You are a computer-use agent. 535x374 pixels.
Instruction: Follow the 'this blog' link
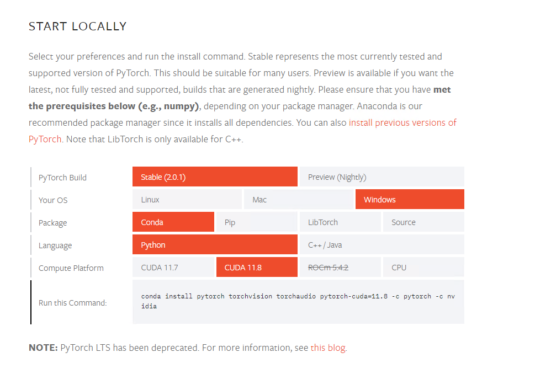328,348
